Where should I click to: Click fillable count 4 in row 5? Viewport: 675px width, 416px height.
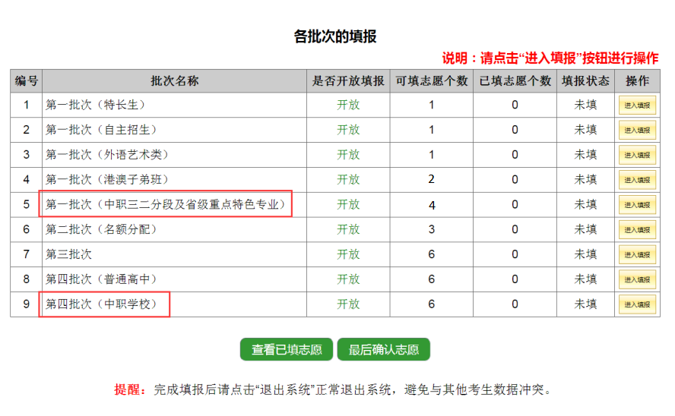pyautogui.click(x=432, y=205)
